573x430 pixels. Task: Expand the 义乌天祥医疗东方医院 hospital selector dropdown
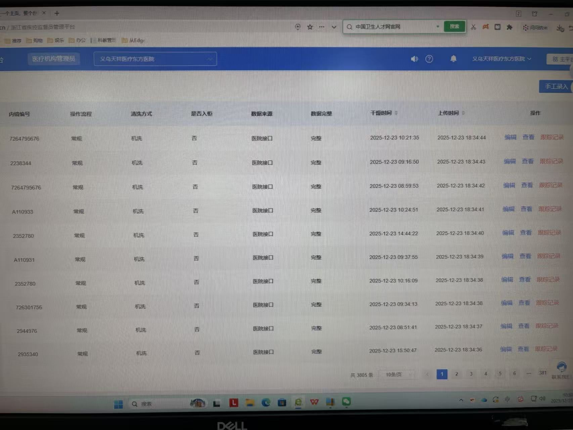pos(155,59)
